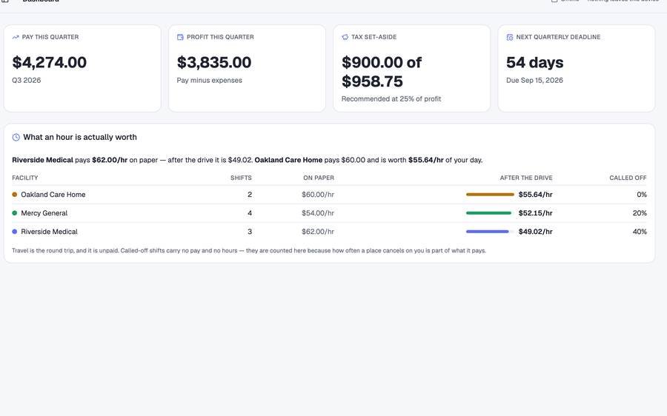The image size is (667, 416).
Task: Click the $49.02/hr value in Riverside's row
Action: pyautogui.click(x=536, y=232)
